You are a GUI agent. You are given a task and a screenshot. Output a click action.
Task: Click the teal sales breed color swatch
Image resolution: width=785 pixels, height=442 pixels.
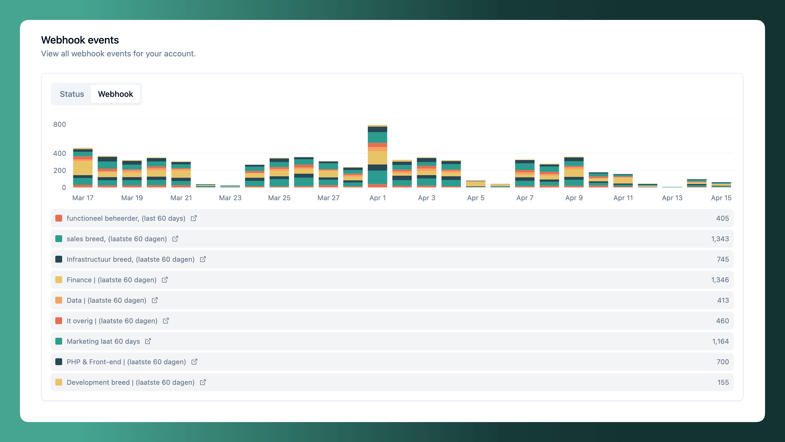(59, 239)
